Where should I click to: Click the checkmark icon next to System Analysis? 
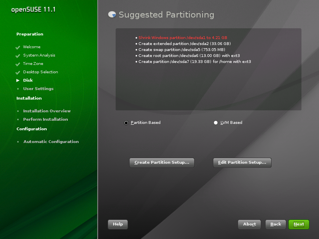tap(18, 56)
